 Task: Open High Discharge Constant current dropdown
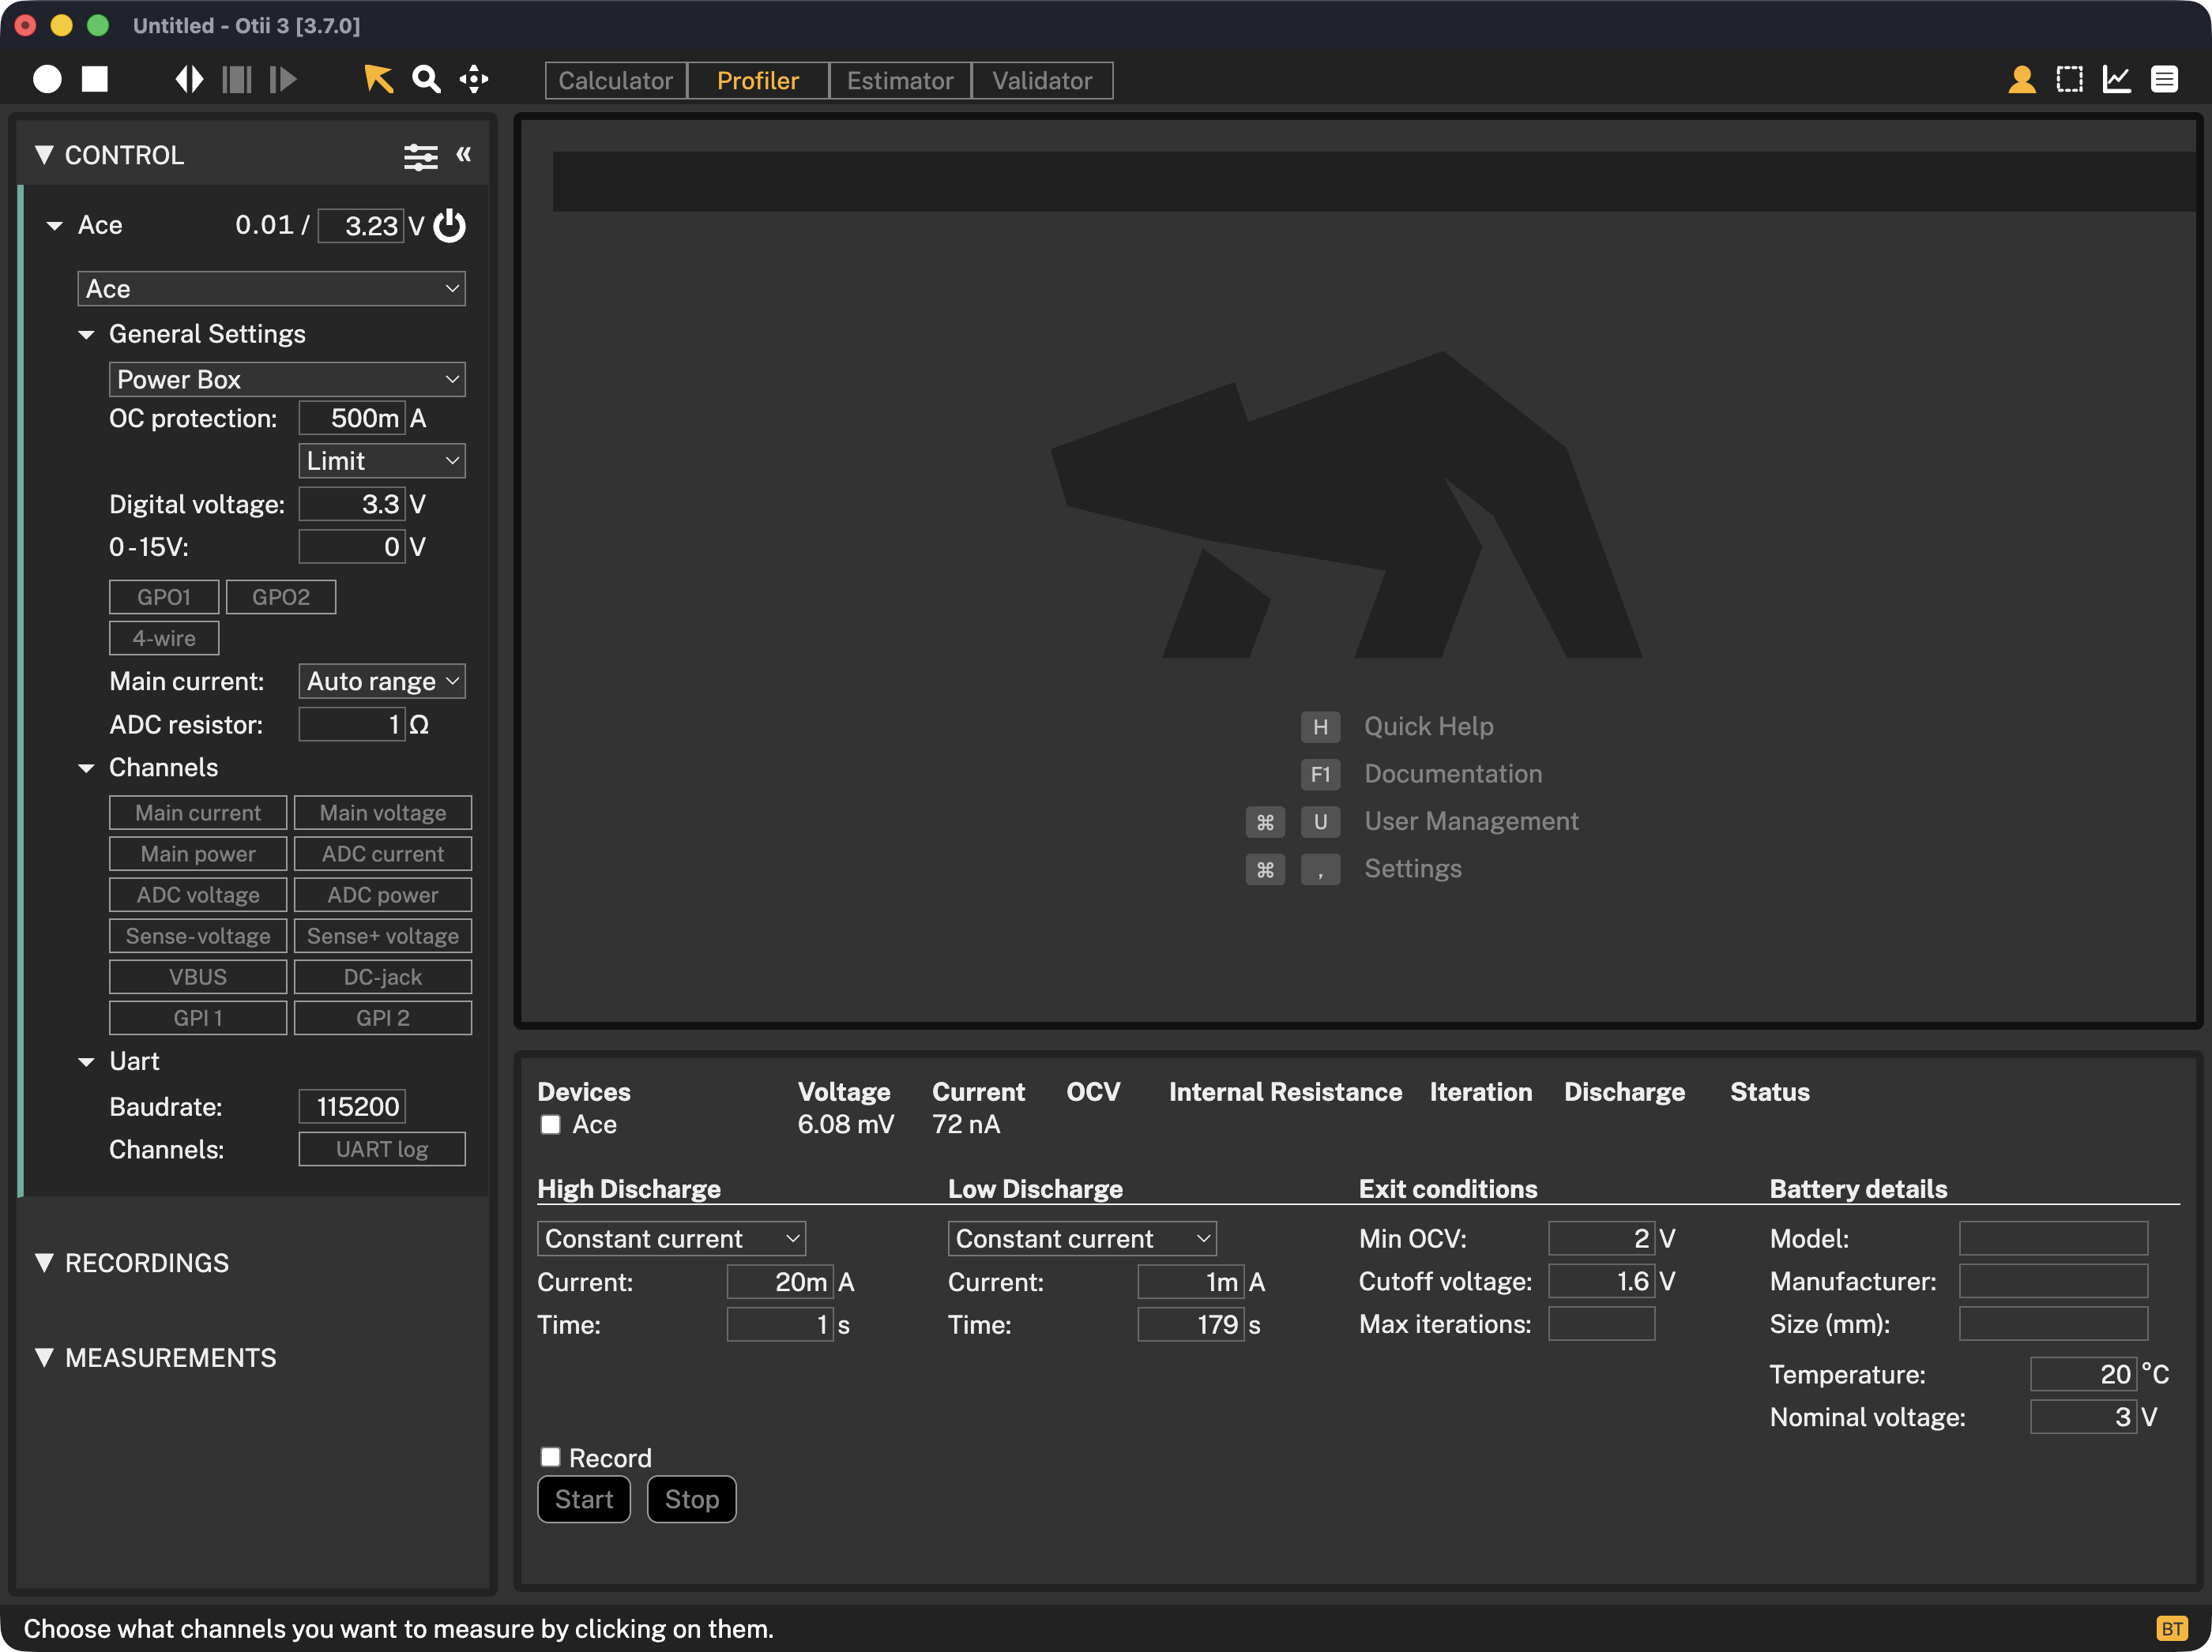click(x=672, y=1239)
